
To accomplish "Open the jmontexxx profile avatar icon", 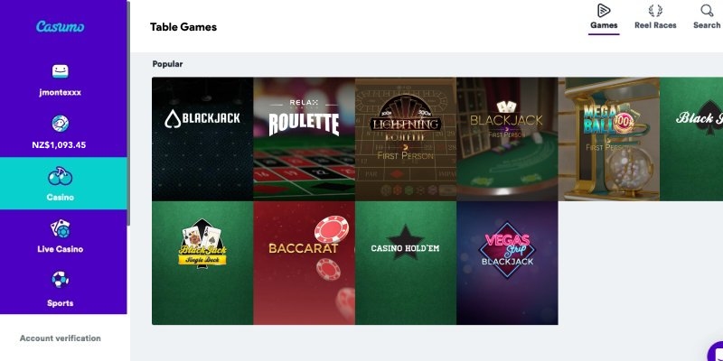I will pyautogui.click(x=60, y=71).
